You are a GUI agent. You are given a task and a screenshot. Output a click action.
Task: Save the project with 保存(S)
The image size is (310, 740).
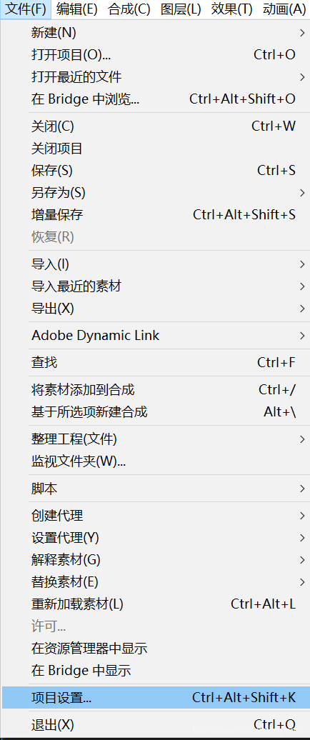tap(155, 171)
